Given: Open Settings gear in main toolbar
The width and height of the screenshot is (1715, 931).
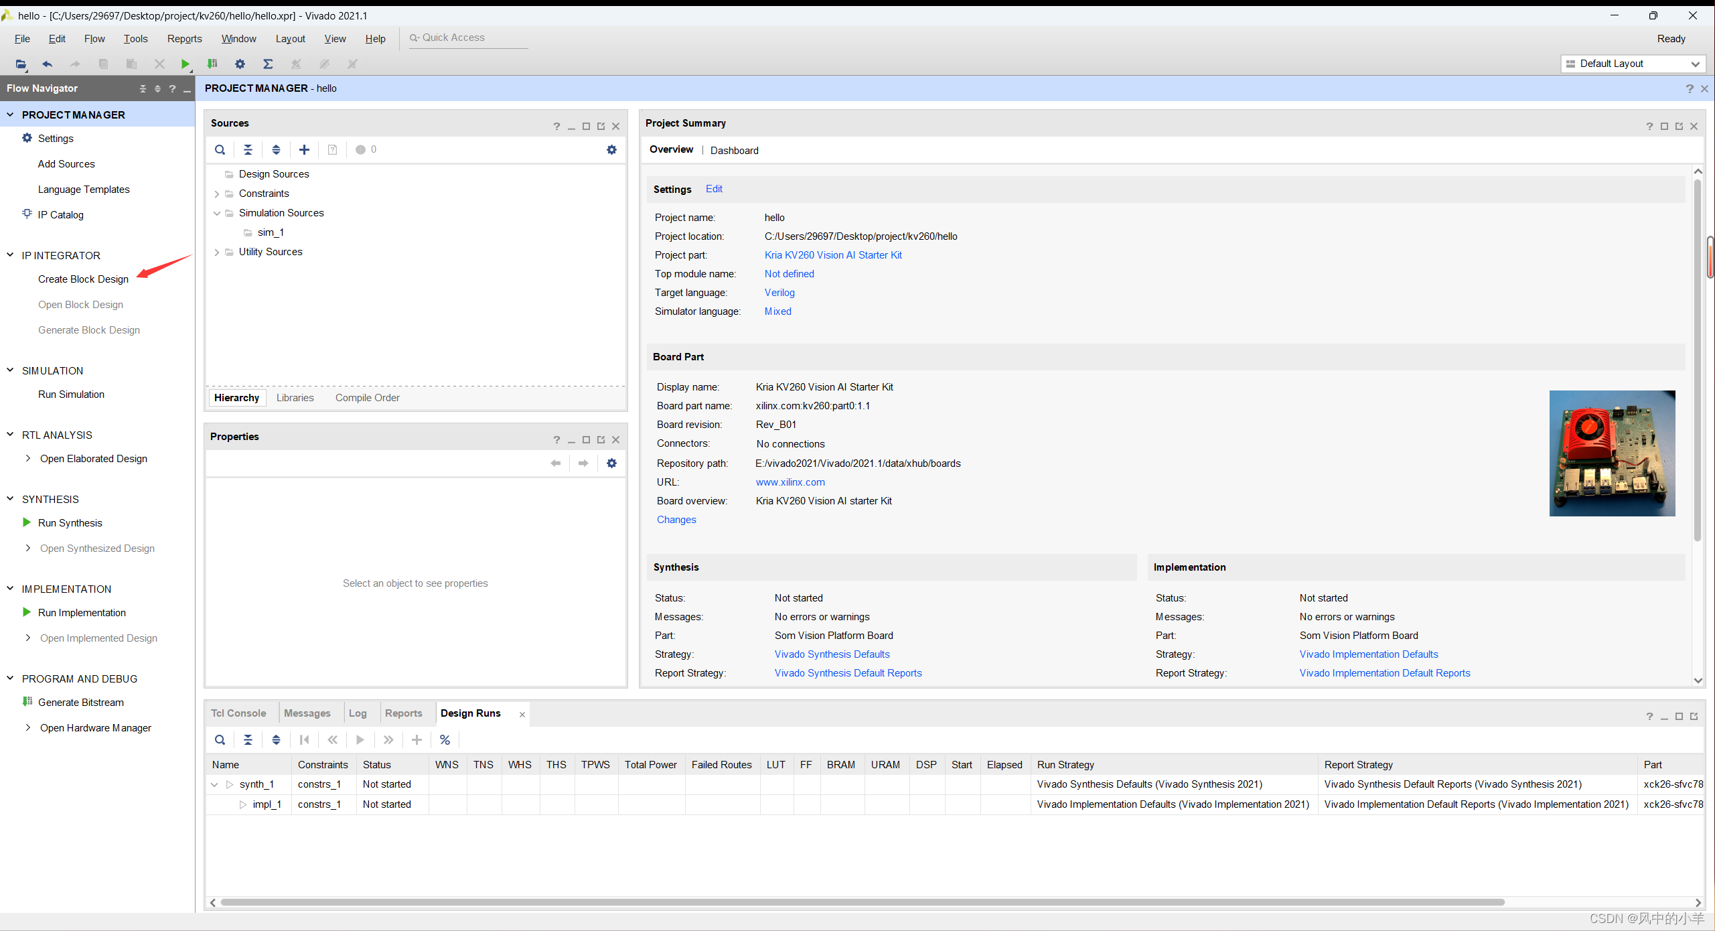Looking at the screenshot, I should [x=240, y=64].
